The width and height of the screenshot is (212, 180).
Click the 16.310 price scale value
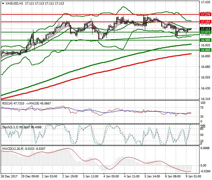[206, 99]
